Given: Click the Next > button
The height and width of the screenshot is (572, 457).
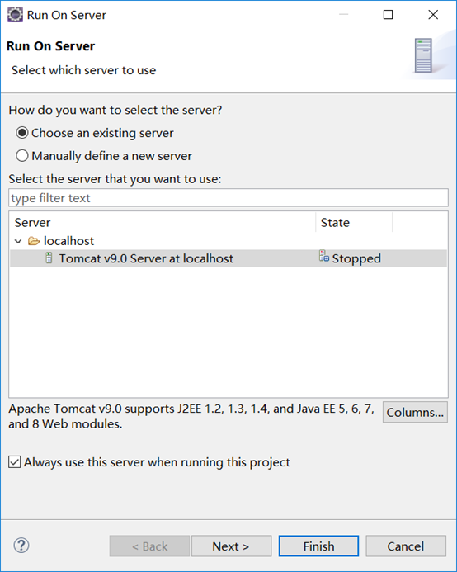Looking at the screenshot, I should [231, 546].
